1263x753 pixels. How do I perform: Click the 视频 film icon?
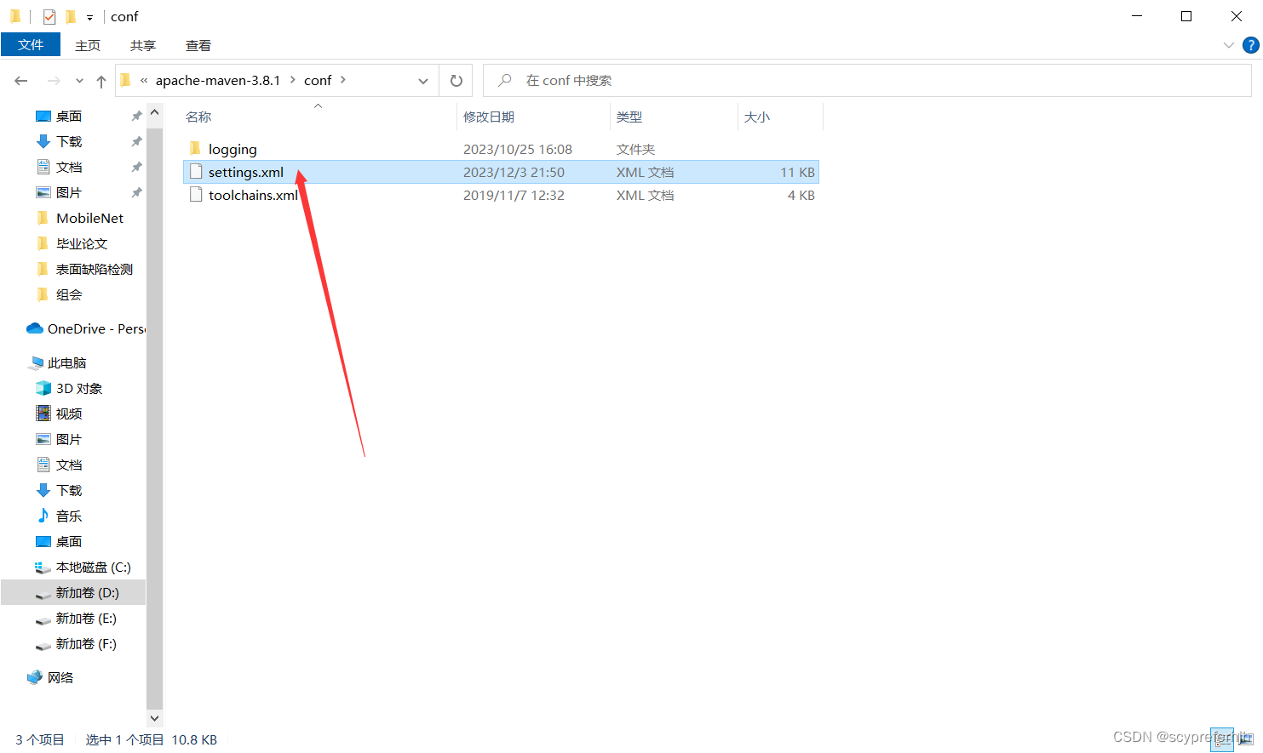[x=43, y=414]
